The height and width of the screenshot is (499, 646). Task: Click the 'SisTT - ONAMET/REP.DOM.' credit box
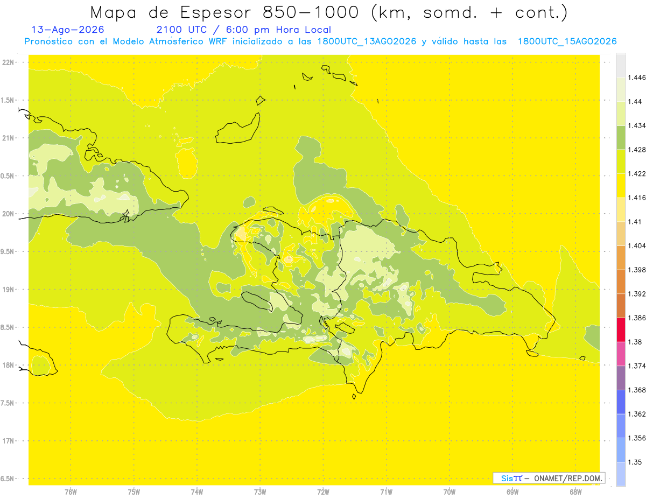(549, 478)
